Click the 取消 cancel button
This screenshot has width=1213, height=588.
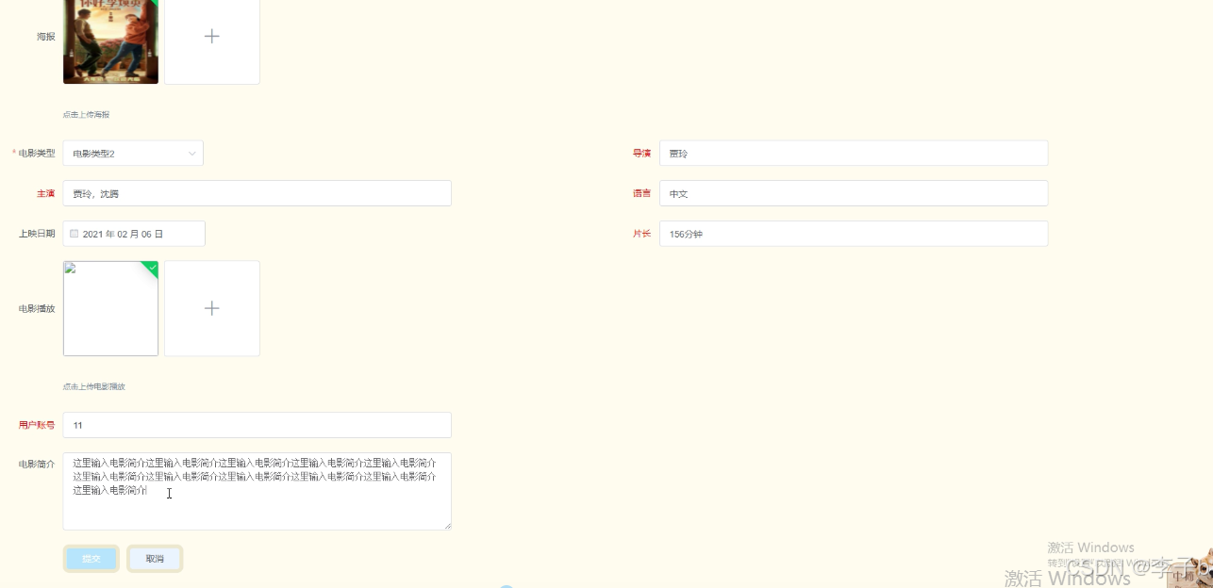point(155,559)
